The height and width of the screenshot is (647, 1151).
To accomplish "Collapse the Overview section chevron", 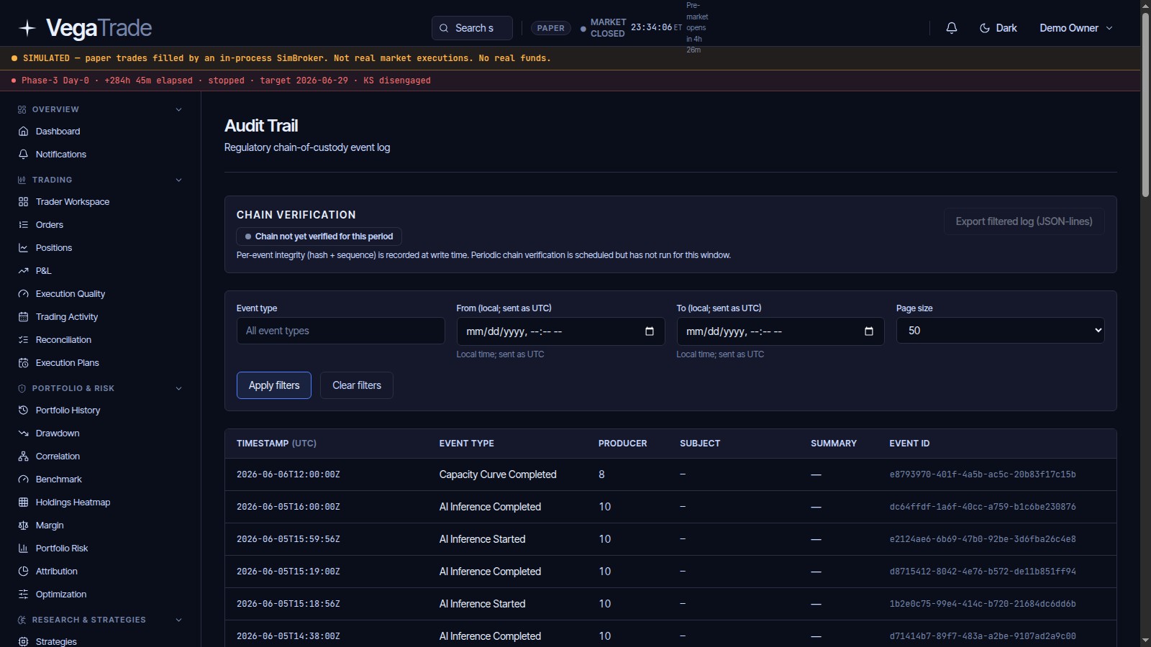I will [x=179, y=110].
